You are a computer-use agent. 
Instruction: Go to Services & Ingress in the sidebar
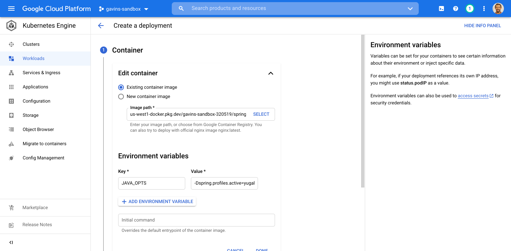coord(41,72)
